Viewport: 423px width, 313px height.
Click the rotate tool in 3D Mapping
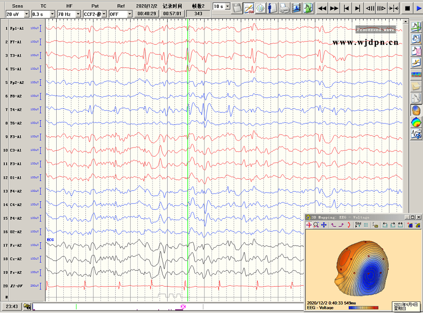pyautogui.click(x=309, y=225)
